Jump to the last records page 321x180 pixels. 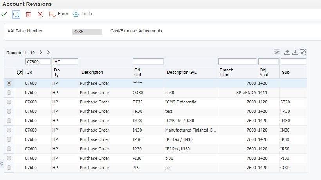coord(49,52)
